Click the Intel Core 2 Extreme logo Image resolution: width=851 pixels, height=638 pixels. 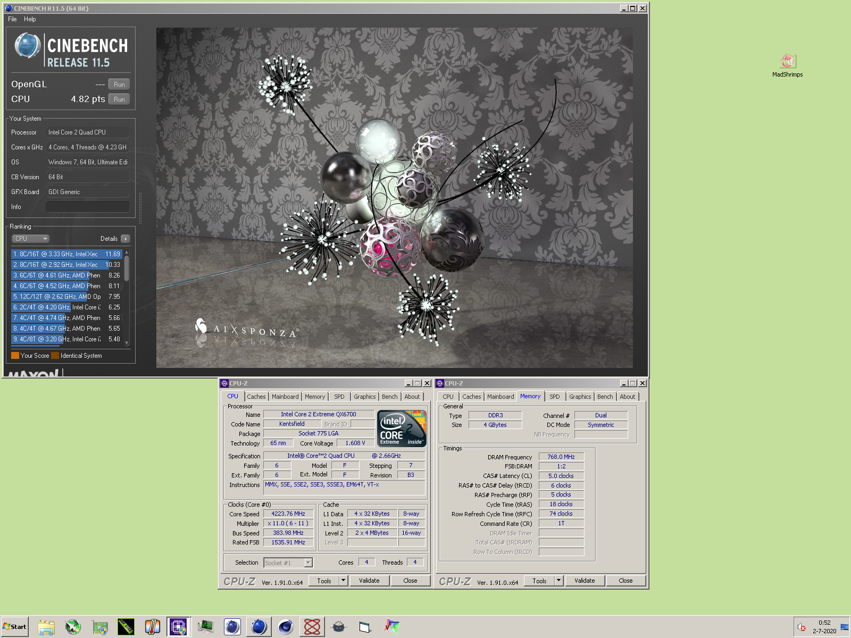click(x=402, y=429)
